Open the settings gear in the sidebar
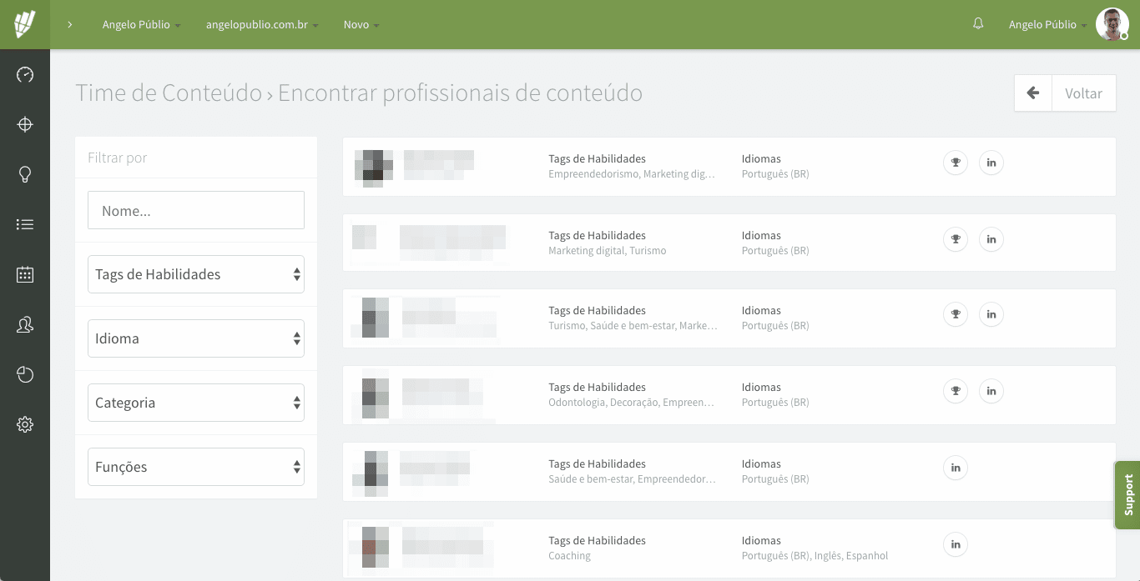Viewport: 1140px width, 581px height. pyautogui.click(x=25, y=424)
